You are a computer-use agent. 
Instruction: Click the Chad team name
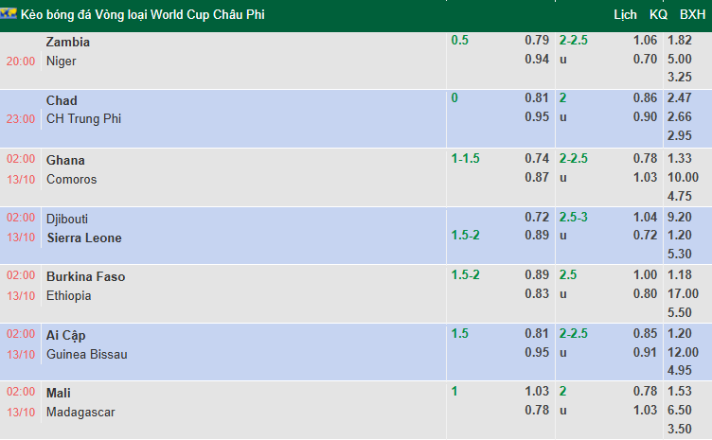62,100
